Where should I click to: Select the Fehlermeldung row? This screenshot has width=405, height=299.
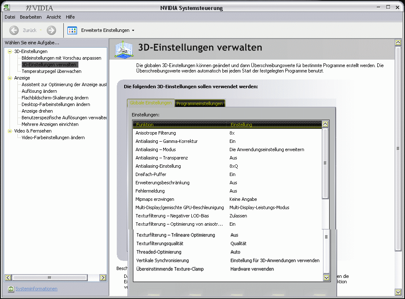point(227,191)
